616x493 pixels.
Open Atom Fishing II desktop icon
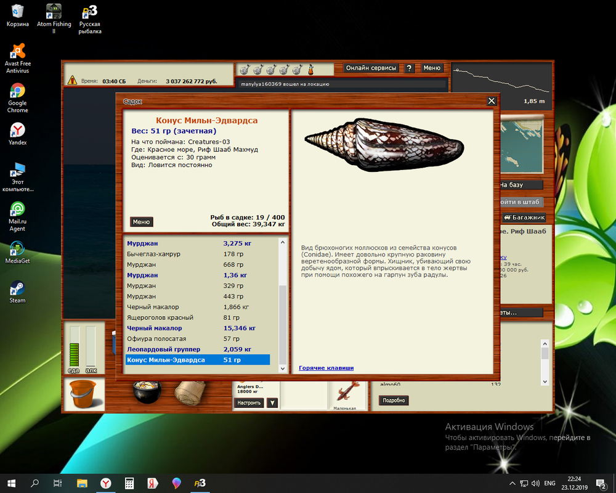tap(54, 18)
